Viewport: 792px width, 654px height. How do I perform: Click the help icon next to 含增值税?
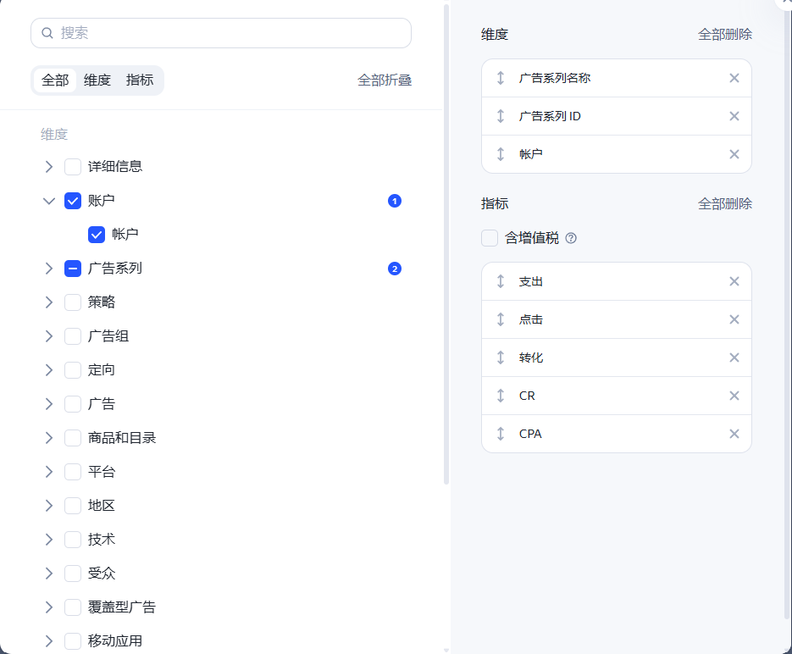point(571,238)
